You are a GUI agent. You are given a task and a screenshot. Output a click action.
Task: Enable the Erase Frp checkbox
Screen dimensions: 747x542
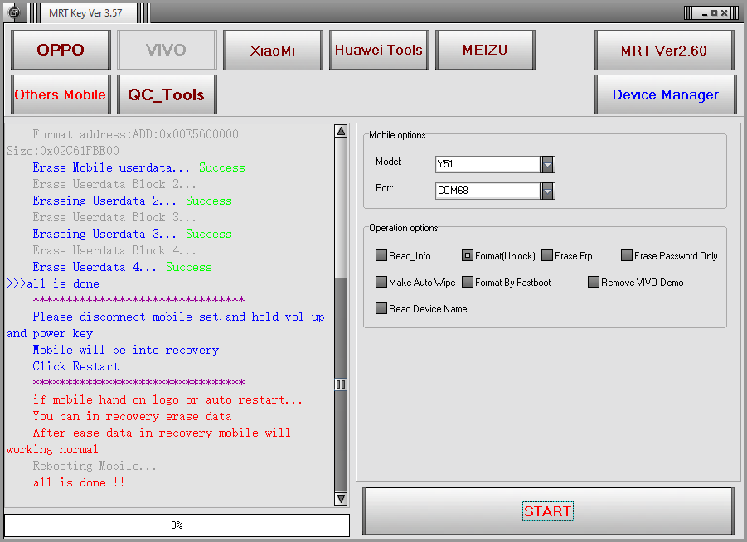pyautogui.click(x=547, y=256)
